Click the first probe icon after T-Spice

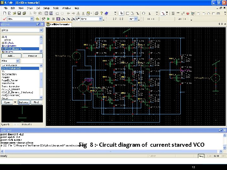click(63, 19)
